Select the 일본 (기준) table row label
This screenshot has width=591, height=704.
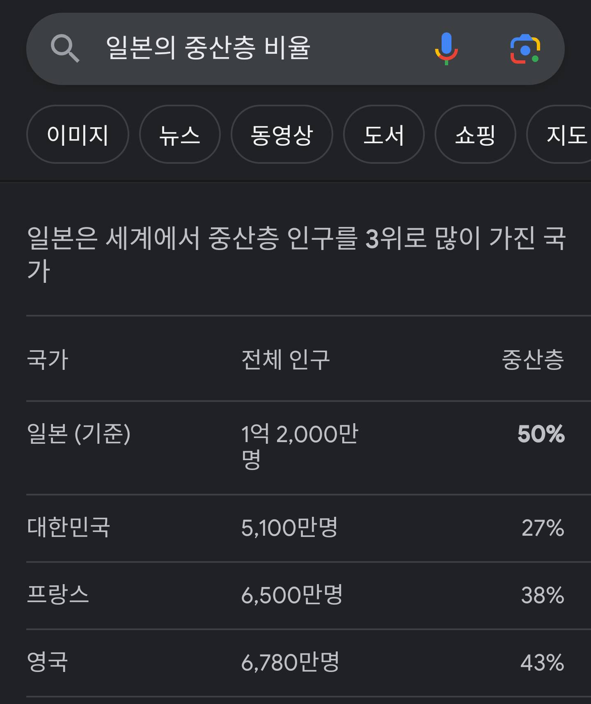click(x=79, y=433)
